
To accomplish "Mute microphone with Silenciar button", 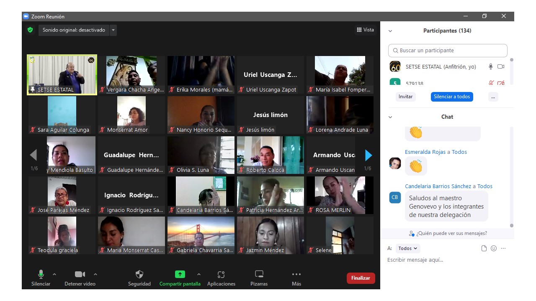I will (41, 275).
